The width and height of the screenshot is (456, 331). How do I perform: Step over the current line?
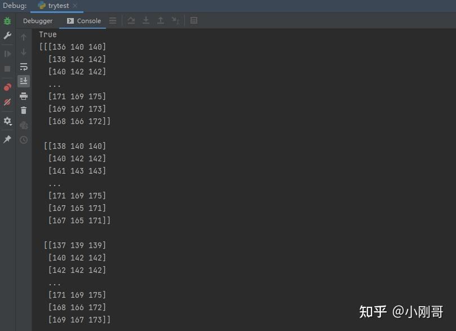coord(131,20)
